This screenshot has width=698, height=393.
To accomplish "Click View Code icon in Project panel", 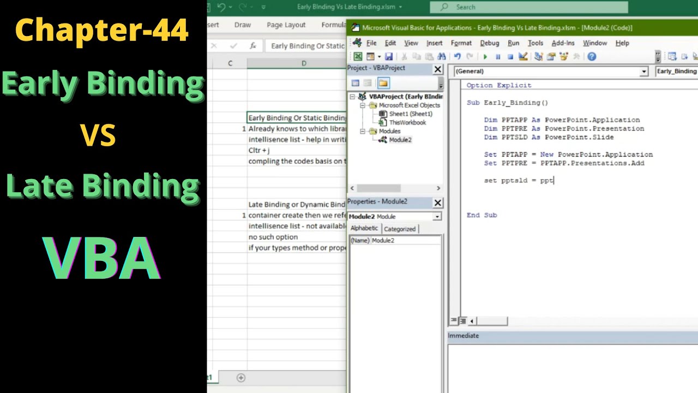I will [x=355, y=83].
